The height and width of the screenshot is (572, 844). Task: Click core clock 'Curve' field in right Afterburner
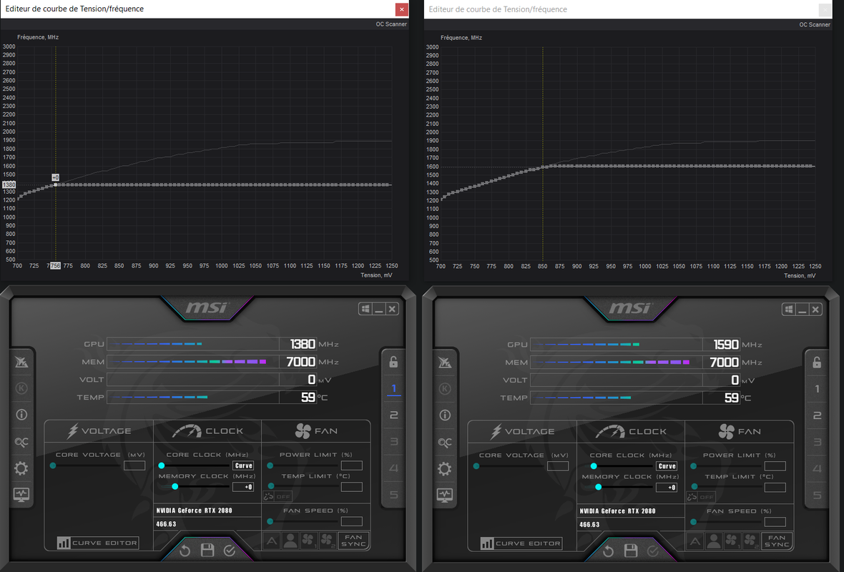pyautogui.click(x=667, y=466)
